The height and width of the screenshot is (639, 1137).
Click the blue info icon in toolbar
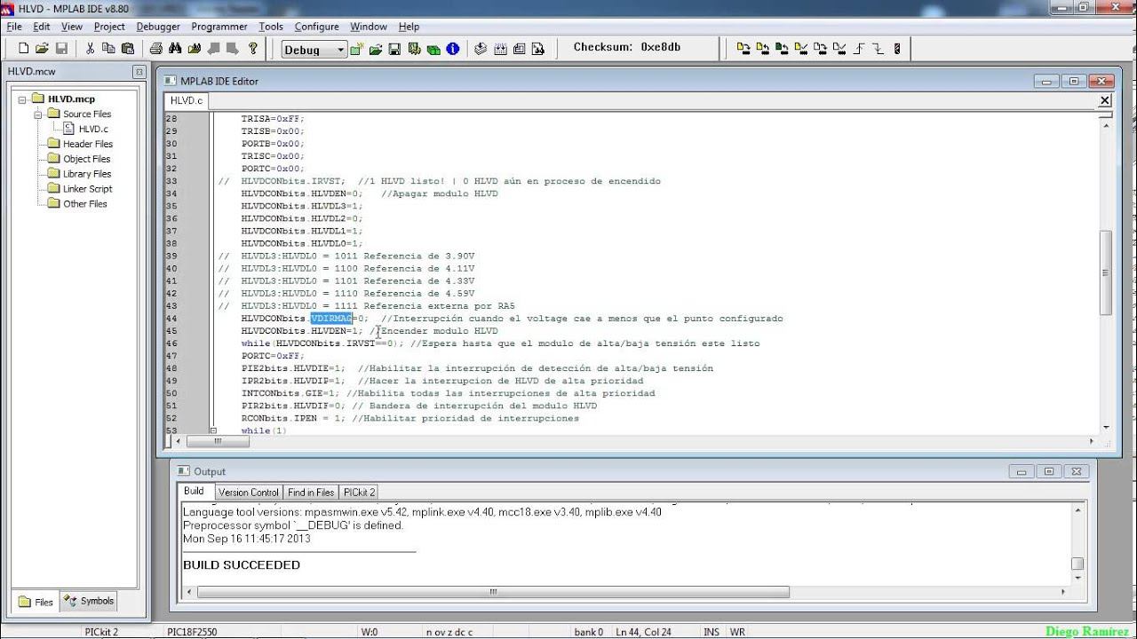(452, 49)
